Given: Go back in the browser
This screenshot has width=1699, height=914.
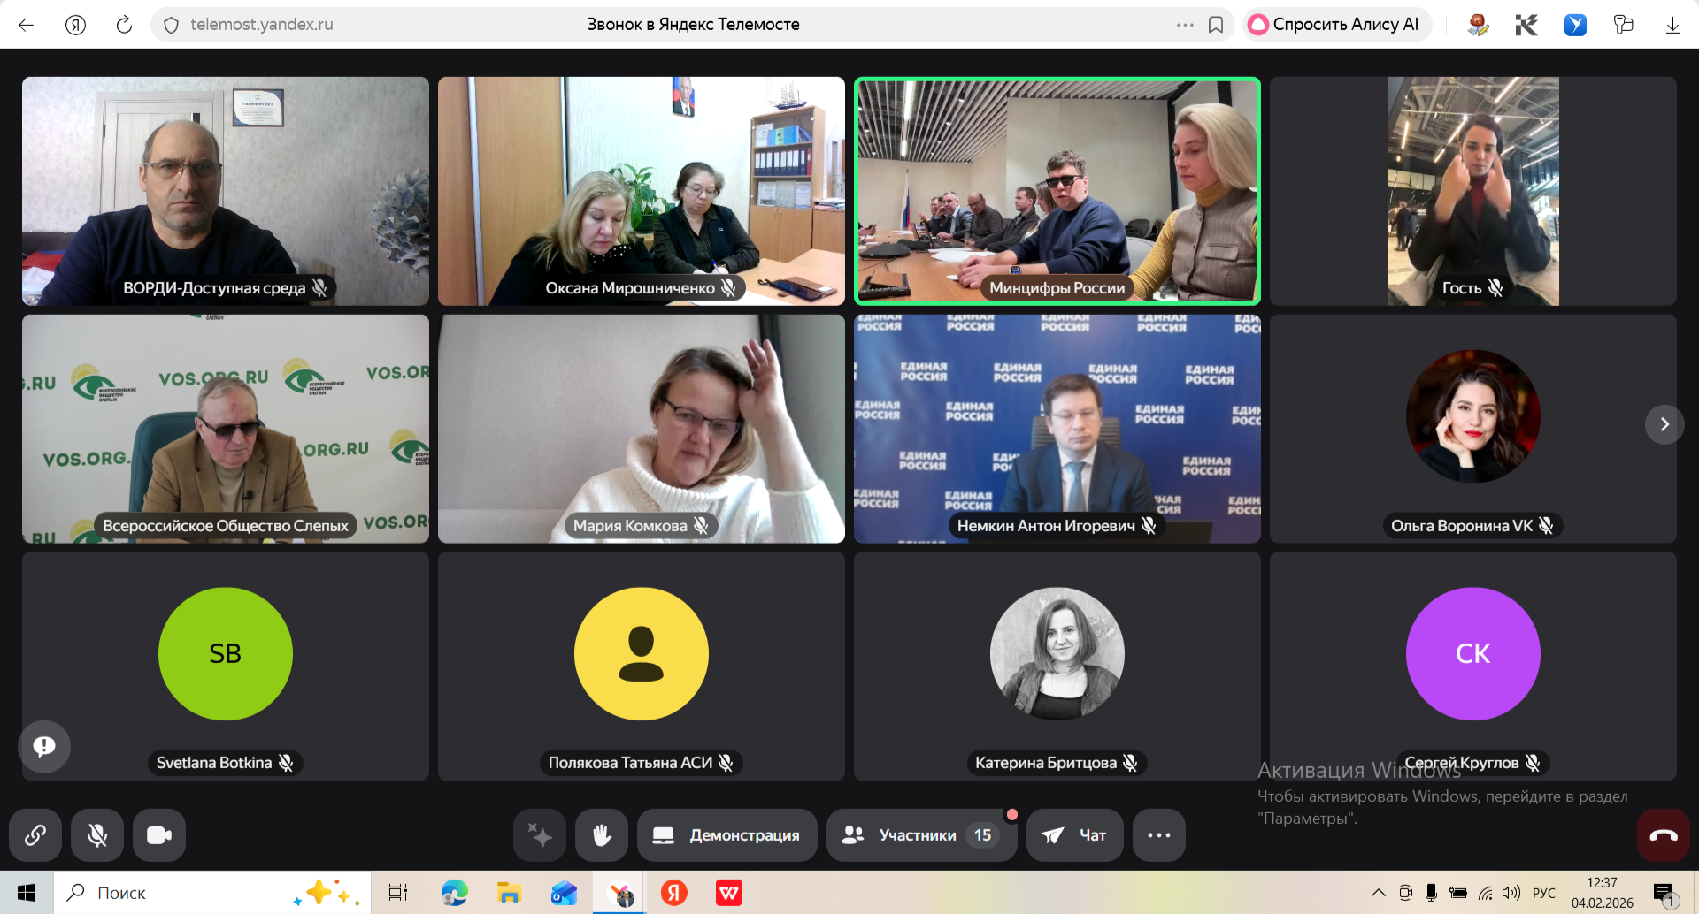Looking at the screenshot, I should [27, 25].
